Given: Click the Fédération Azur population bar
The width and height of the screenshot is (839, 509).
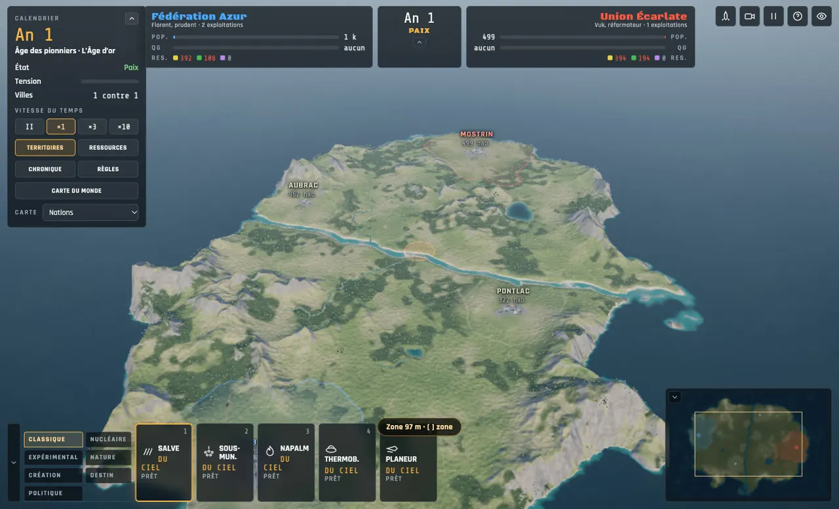Looking at the screenshot, I should (256, 37).
